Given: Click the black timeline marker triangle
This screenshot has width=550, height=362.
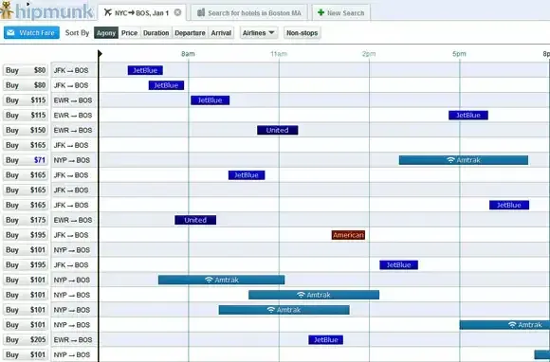Looking at the screenshot, I should (x=100, y=54).
